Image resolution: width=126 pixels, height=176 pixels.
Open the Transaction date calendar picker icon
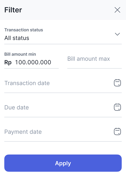[117, 83]
